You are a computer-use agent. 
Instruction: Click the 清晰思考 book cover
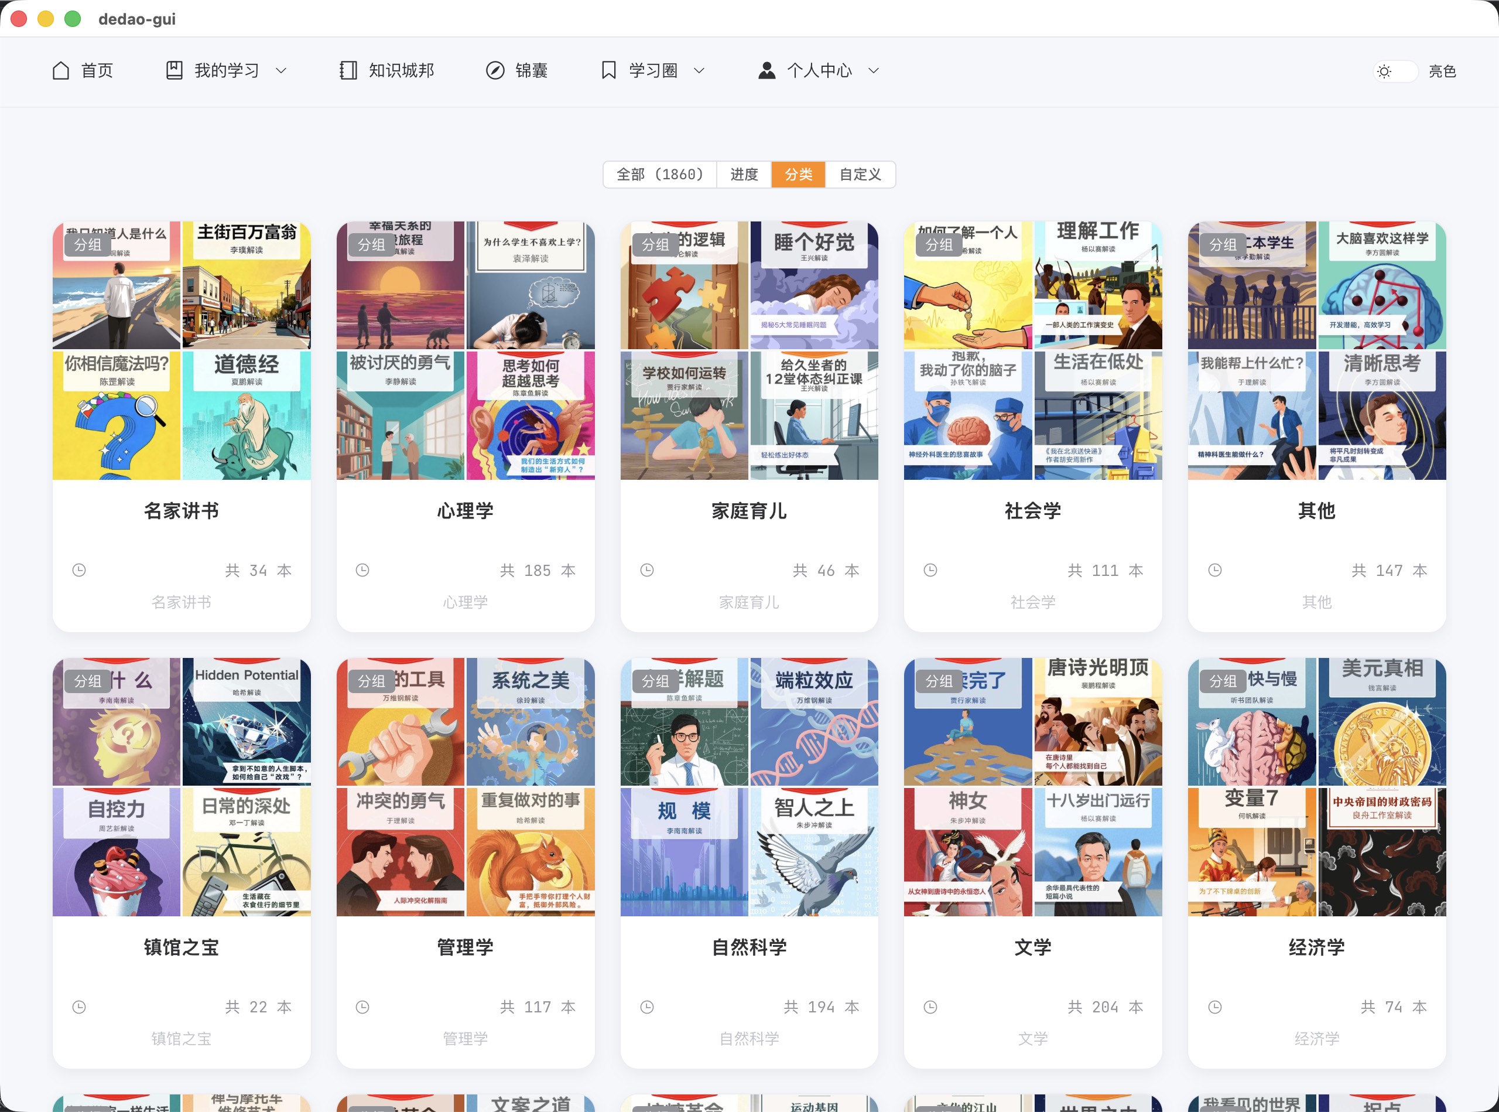(x=1382, y=415)
